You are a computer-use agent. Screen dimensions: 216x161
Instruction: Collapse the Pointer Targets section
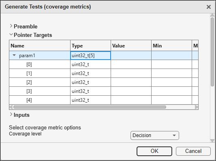[x=11, y=34]
